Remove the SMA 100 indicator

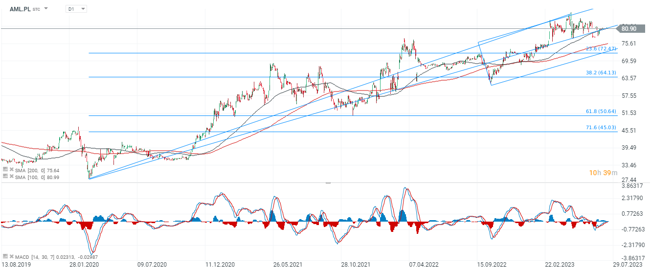pyautogui.click(x=11, y=176)
